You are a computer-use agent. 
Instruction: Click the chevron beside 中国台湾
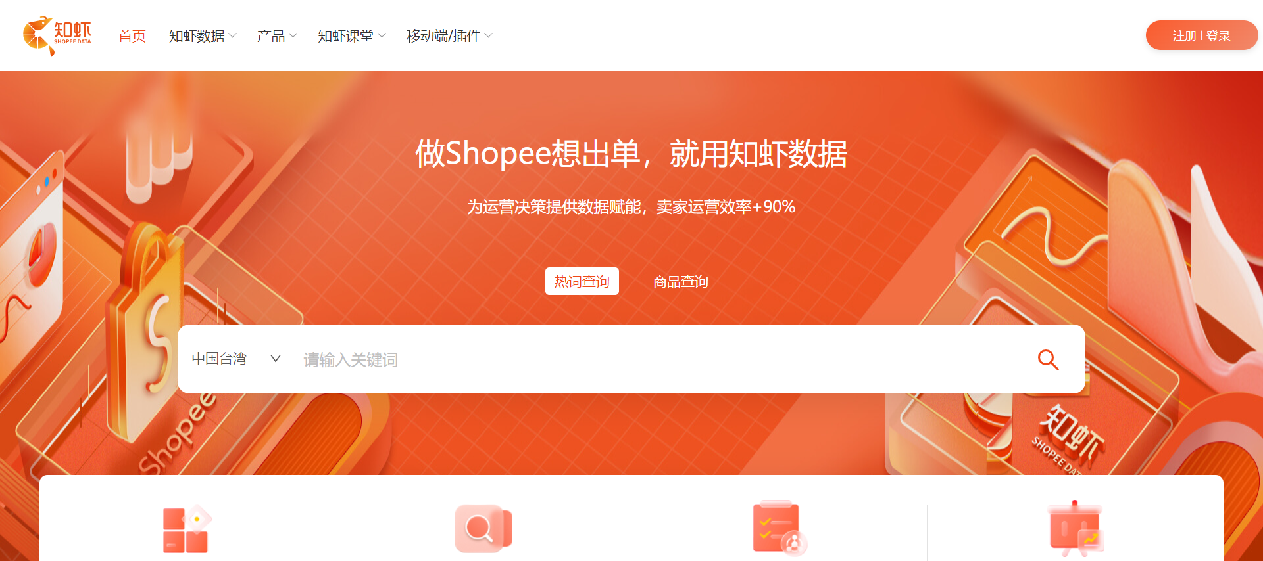pyautogui.click(x=276, y=359)
